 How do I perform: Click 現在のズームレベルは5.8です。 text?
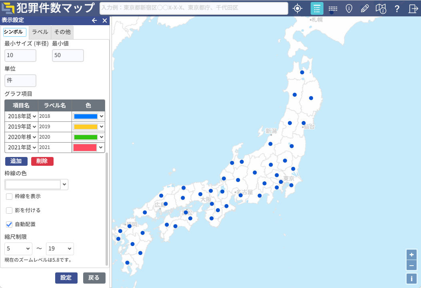[x=39, y=260]
